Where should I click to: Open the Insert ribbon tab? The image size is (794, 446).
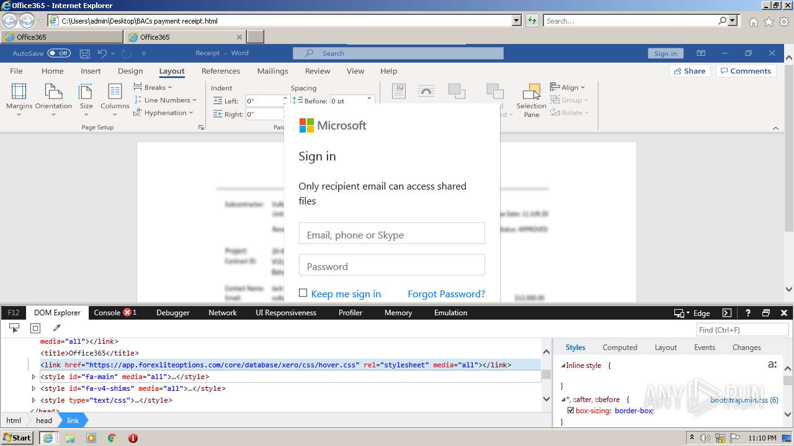pyautogui.click(x=91, y=71)
